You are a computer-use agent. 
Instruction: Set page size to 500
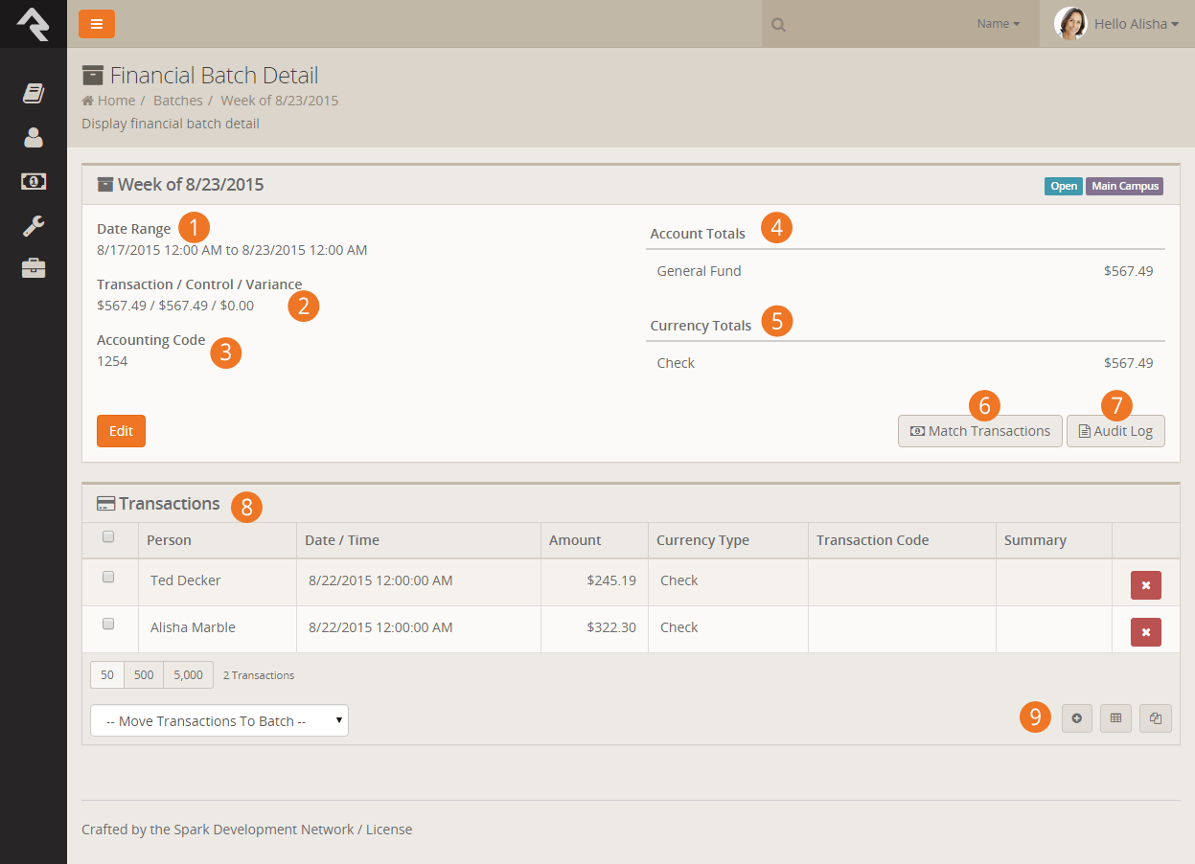[x=144, y=675]
